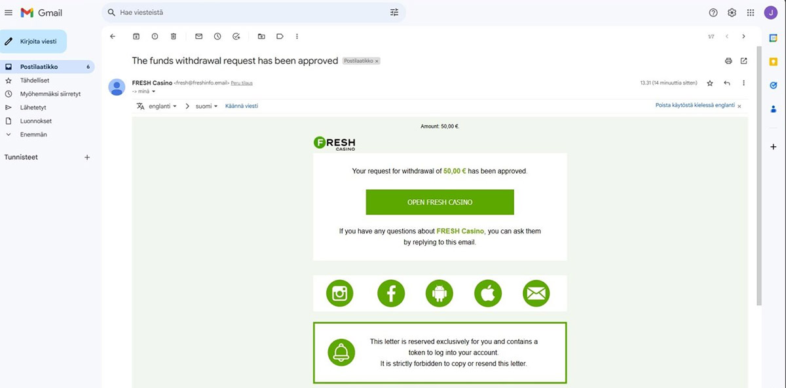Click the Android app icon in email
The height and width of the screenshot is (388, 786).
(440, 293)
